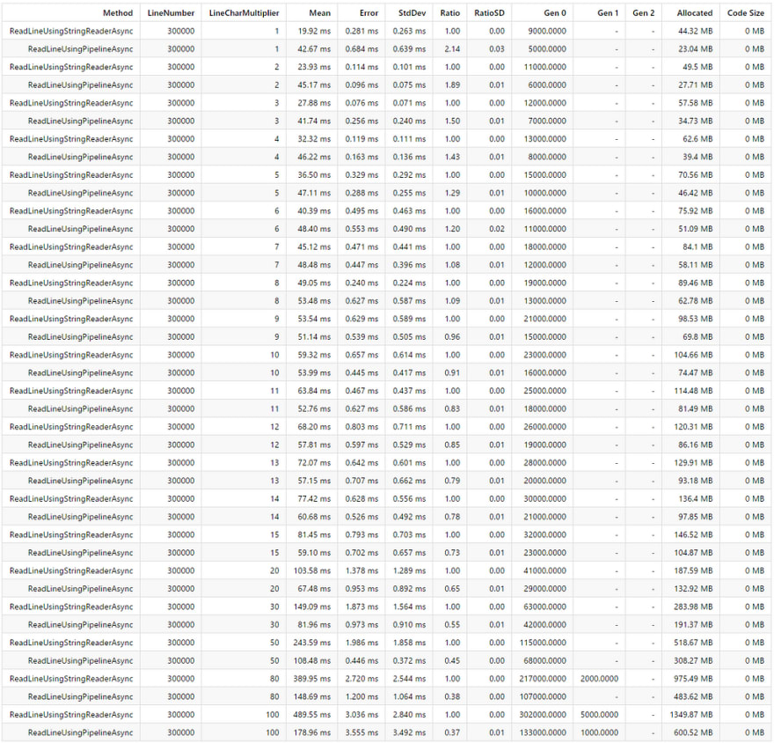Viewport: 774px width, 743px height.
Task: Select the RatioSD value 0.02
Action: click(x=497, y=229)
